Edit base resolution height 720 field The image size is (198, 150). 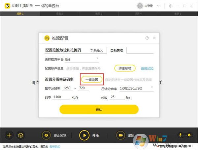click(x=83, y=88)
